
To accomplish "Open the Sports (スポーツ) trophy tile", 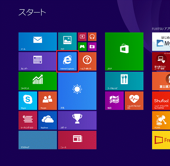I will pyautogui.click(x=77, y=121).
